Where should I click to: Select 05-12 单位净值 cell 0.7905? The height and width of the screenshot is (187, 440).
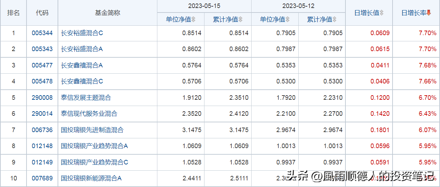pyautogui.click(x=286, y=33)
